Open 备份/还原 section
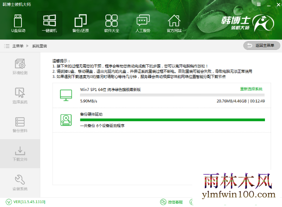This screenshot has width=282, height=207. coord(80,24)
